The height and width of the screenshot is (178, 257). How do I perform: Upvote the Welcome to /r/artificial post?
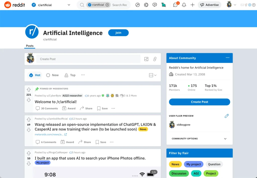point(29,90)
